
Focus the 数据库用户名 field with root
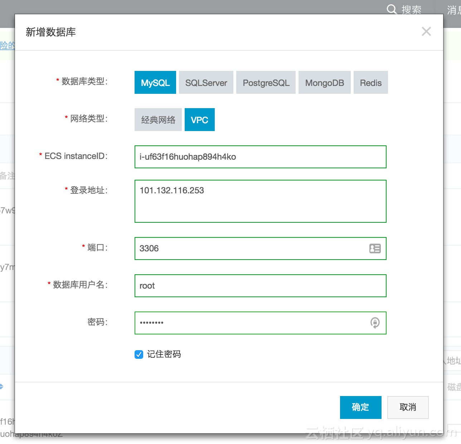[x=261, y=286]
